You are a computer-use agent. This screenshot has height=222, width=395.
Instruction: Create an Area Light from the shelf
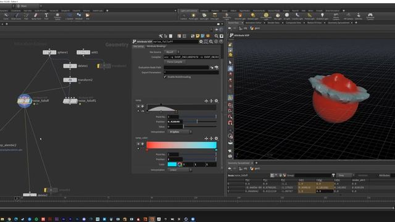[215, 17]
